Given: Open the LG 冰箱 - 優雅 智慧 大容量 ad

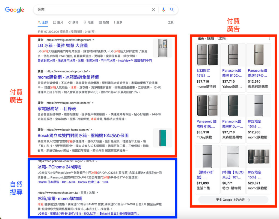Looking at the screenshot, I should [63, 45].
